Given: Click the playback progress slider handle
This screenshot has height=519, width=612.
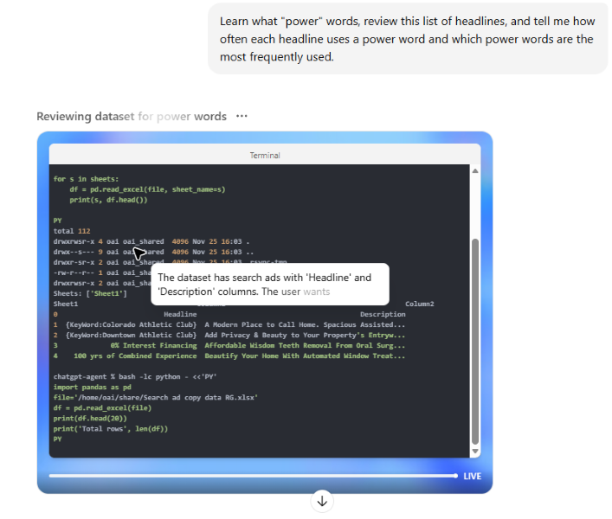Looking at the screenshot, I should tap(456, 476).
